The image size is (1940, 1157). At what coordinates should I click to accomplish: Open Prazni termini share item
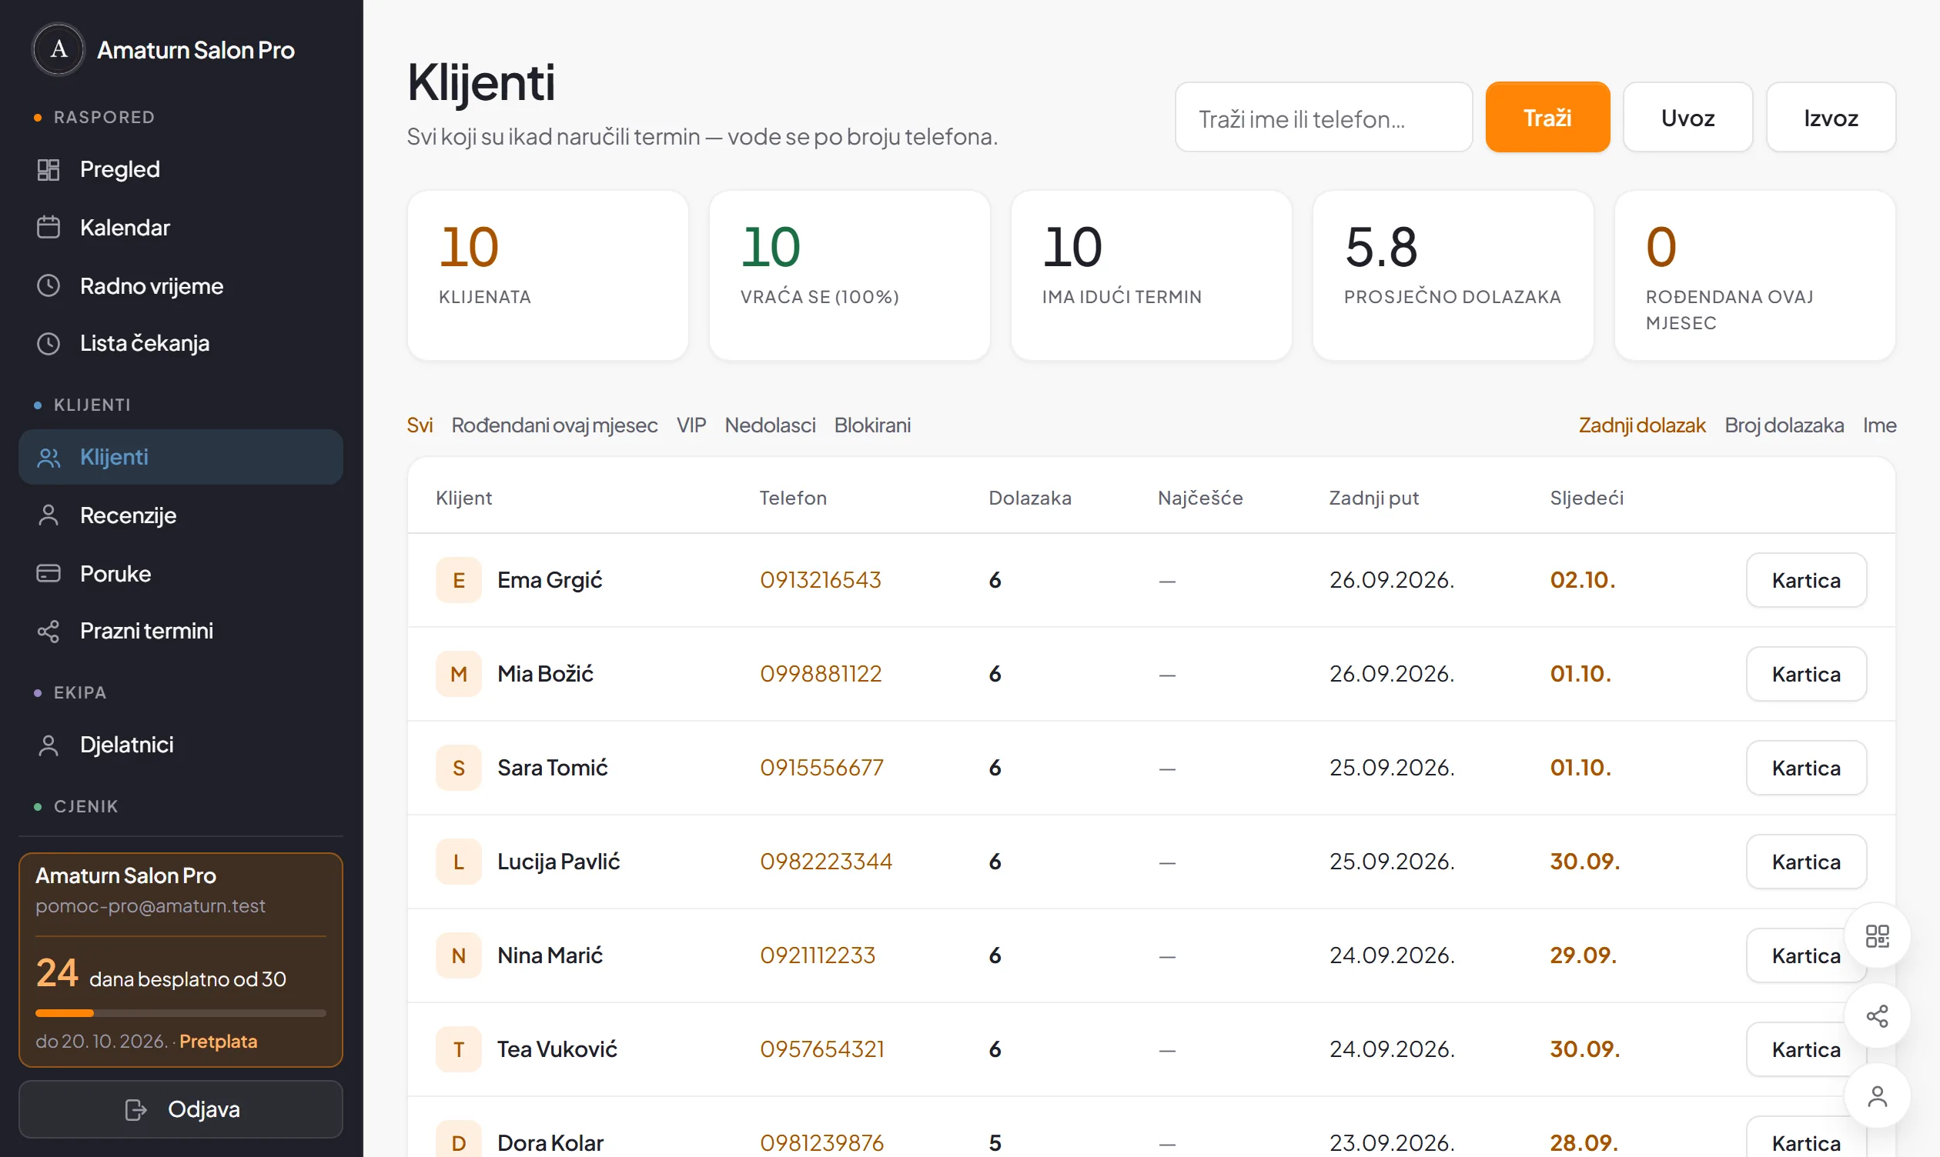180,631
